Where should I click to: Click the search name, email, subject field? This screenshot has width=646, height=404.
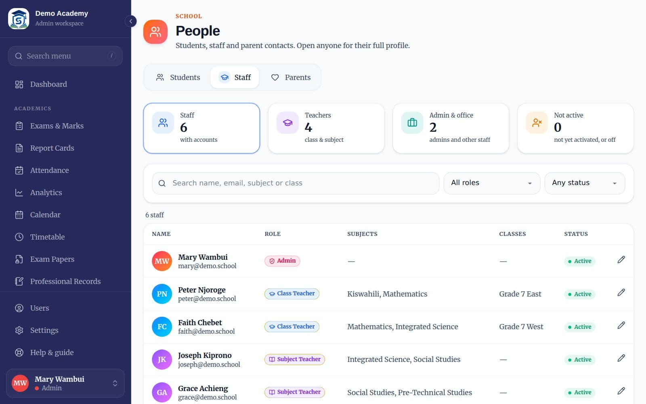click(296, 183)
